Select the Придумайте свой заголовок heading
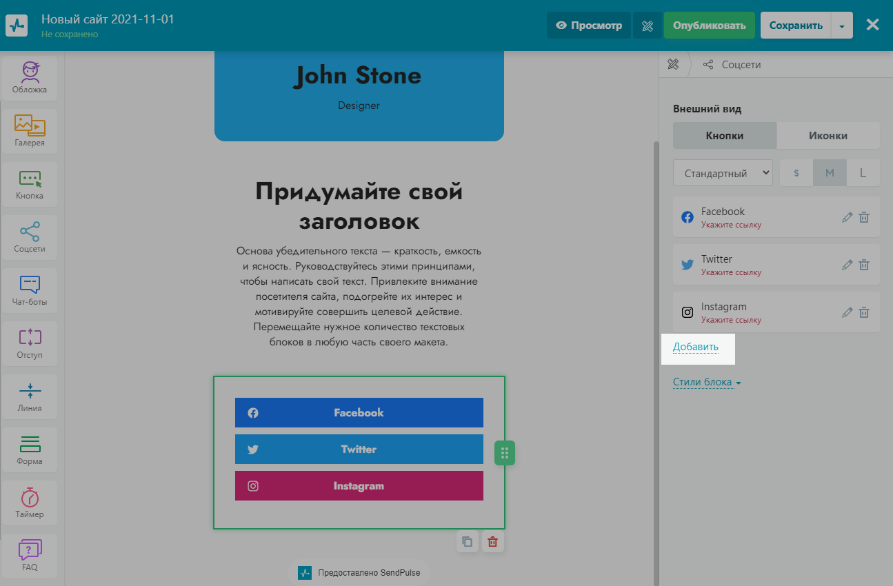This screenshot has width=893, height=586. click(x=359, y=207)
